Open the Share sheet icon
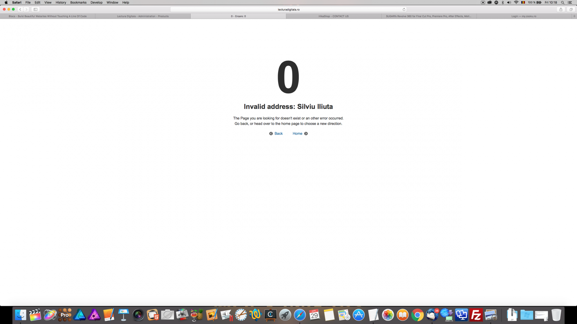 561,10
